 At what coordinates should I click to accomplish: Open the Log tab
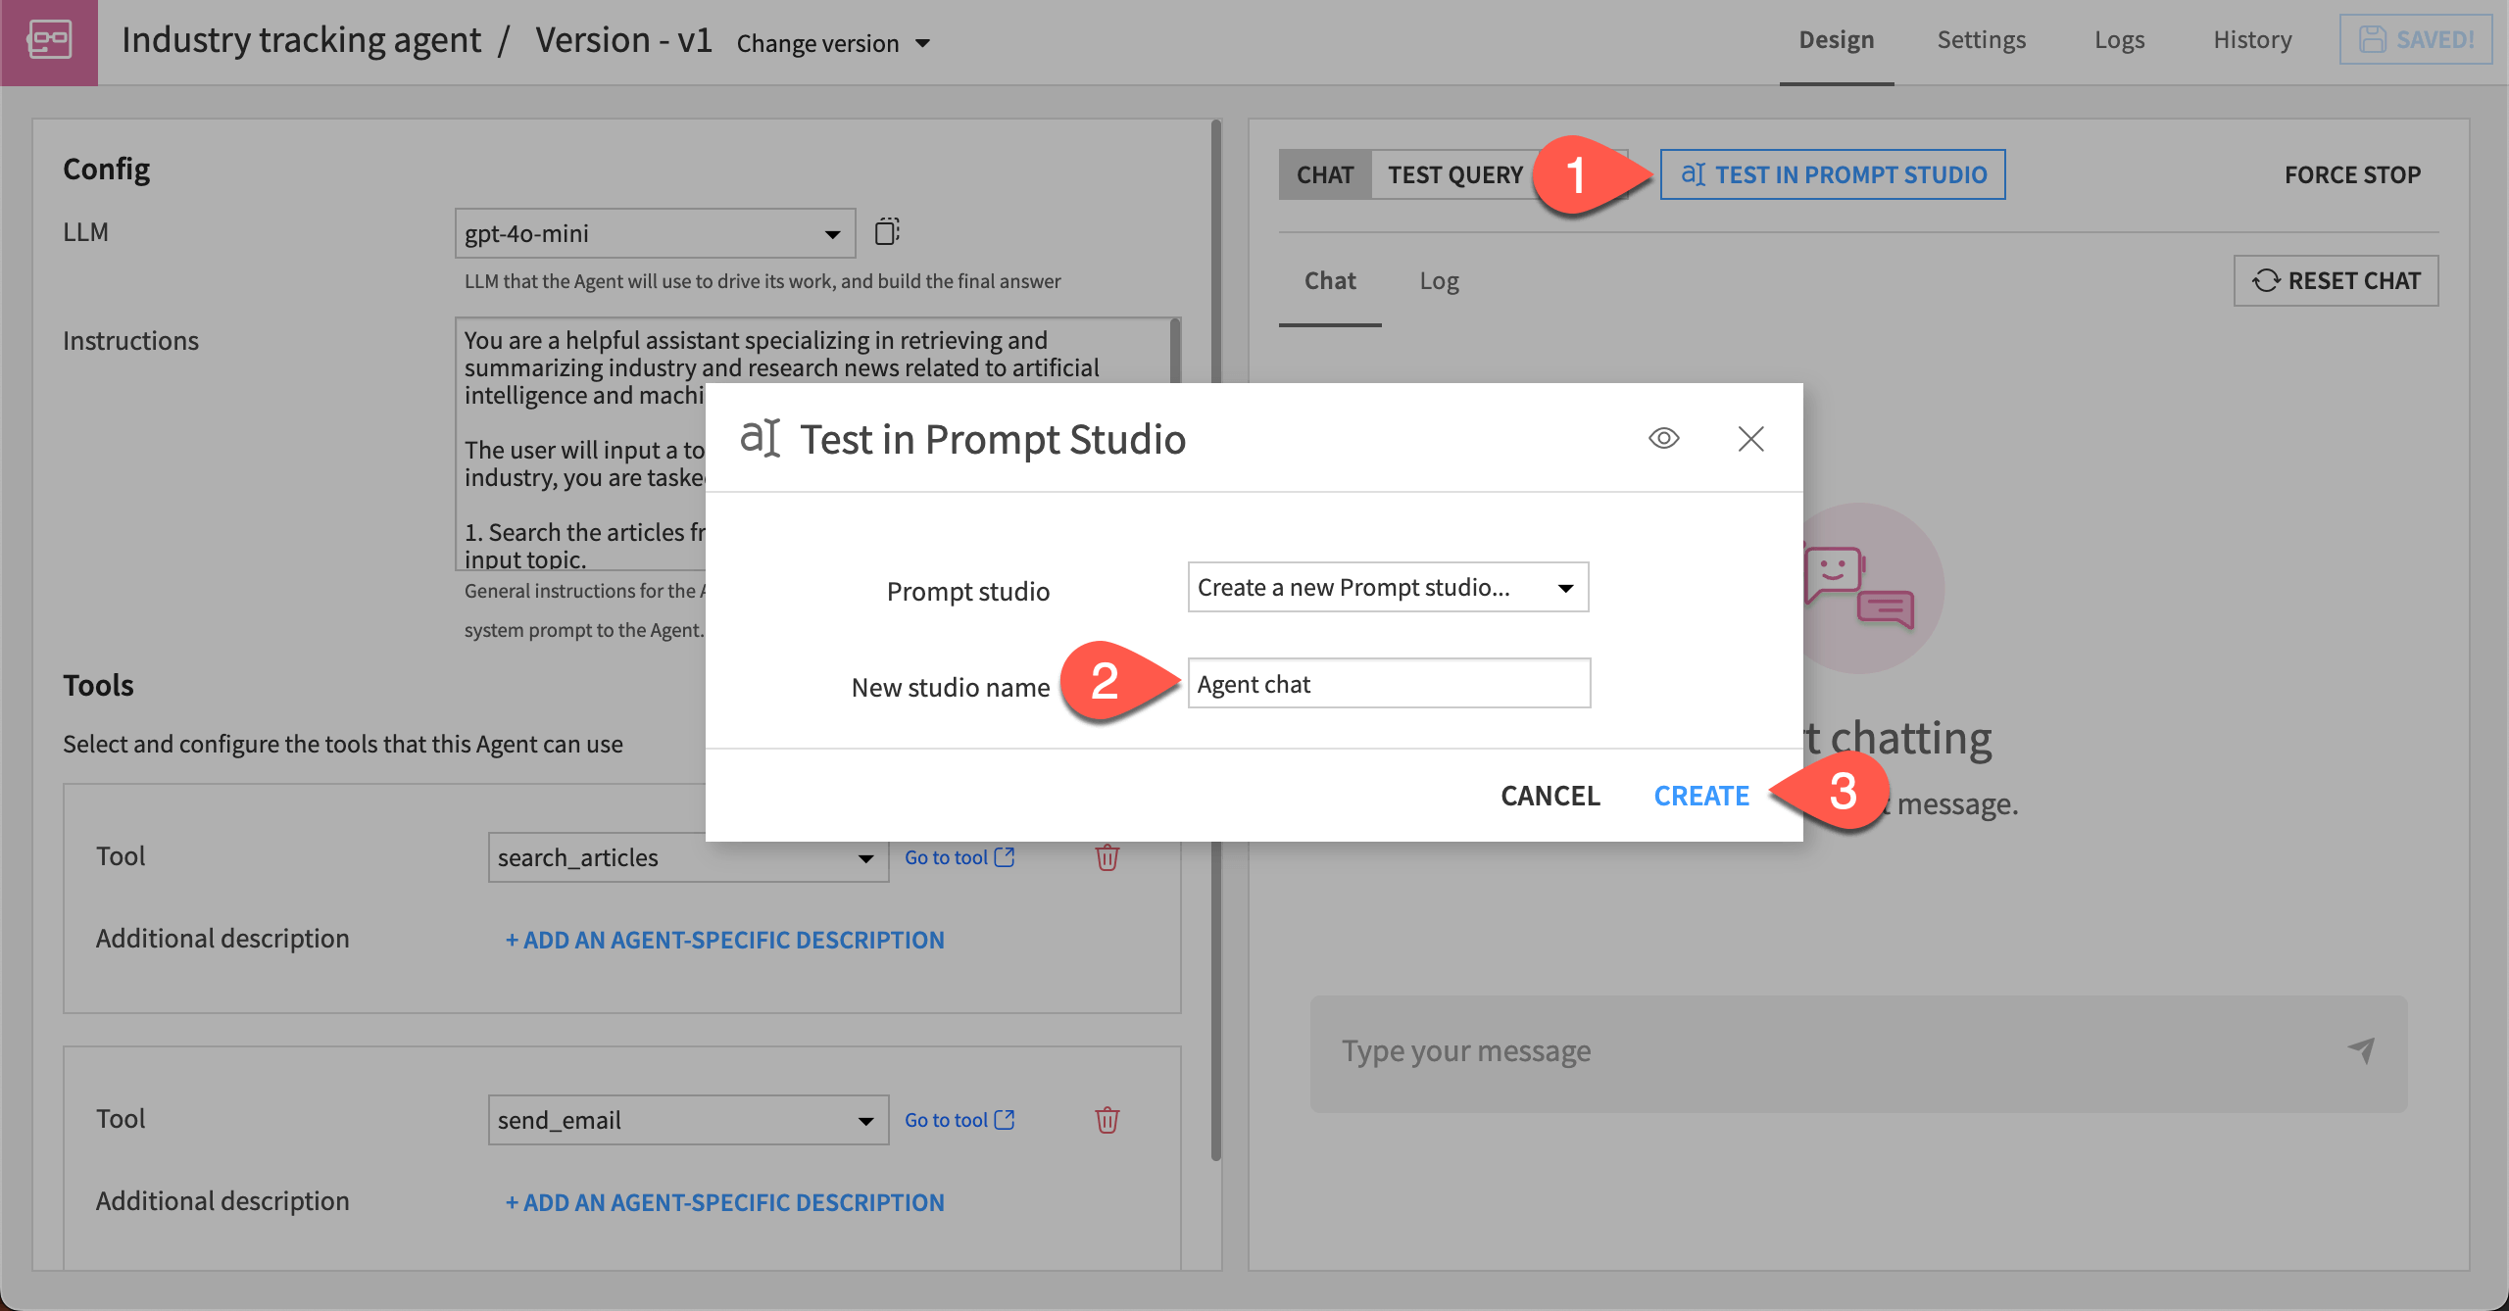(x=1438, y=281)
